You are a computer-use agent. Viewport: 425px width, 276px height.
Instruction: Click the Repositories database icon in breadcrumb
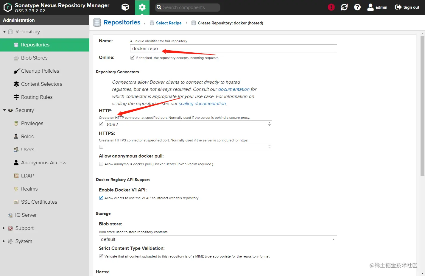point(97,23)
